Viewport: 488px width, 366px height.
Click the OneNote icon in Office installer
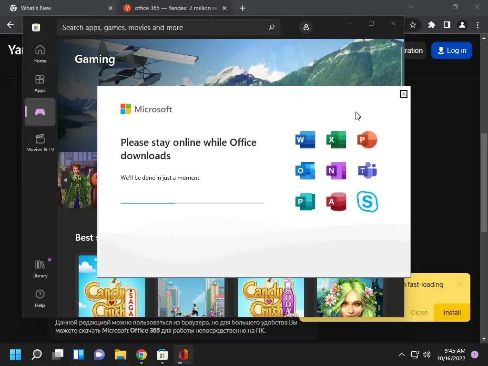pyautogui.click(x=336, y=171)
